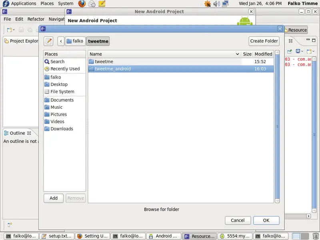Click the Create Folder button

click(264, 41)
